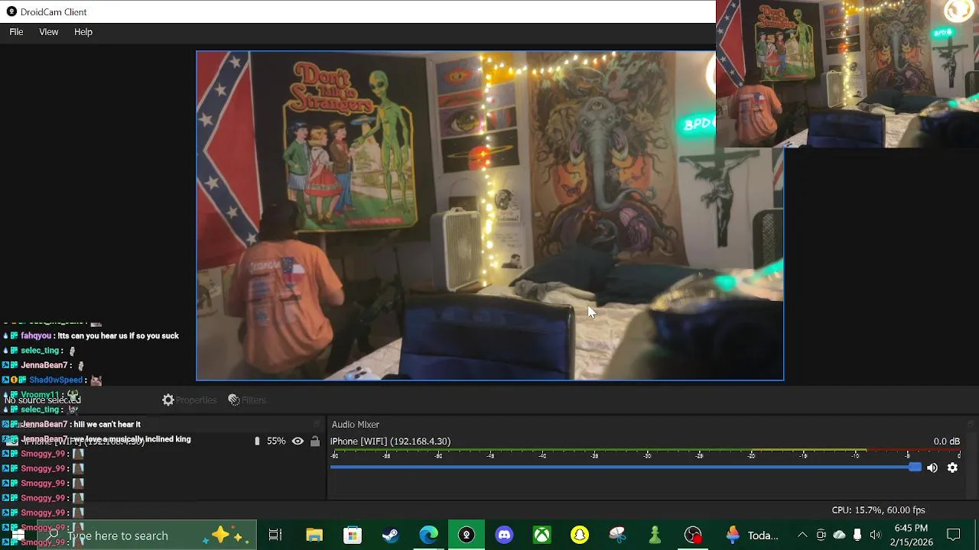Toggle the lock on the iPhone WIFI source

314,442
